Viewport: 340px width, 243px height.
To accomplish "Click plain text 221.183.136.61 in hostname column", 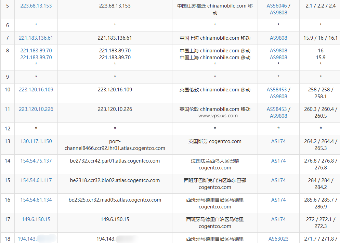I will coord(115,38).
